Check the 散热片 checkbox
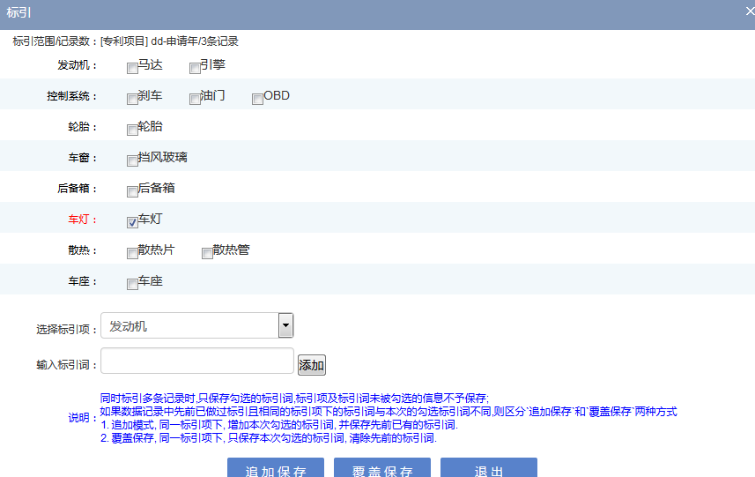Screen dimensions: 755x477 coord(132,253)
